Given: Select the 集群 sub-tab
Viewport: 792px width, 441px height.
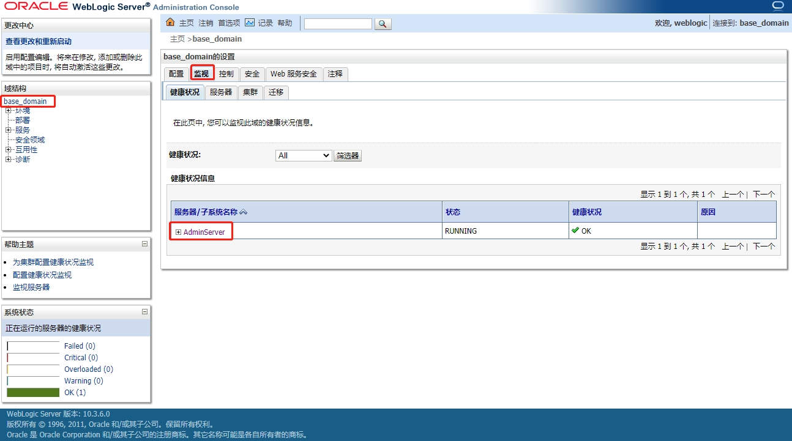Looking at the screenshot, I should coord(250,92).
